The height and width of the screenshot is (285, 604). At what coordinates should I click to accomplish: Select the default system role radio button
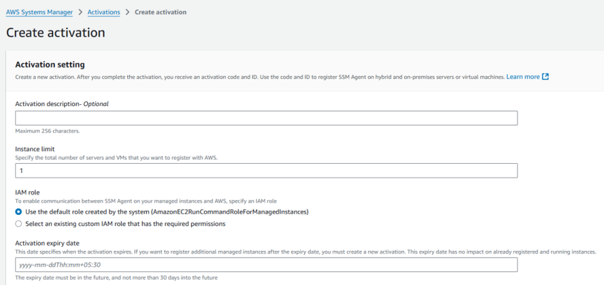[x=18, y=212]
